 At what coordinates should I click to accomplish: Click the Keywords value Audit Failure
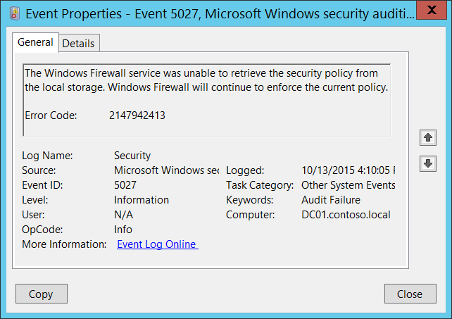pyautogui.click(x=330, y=200)
